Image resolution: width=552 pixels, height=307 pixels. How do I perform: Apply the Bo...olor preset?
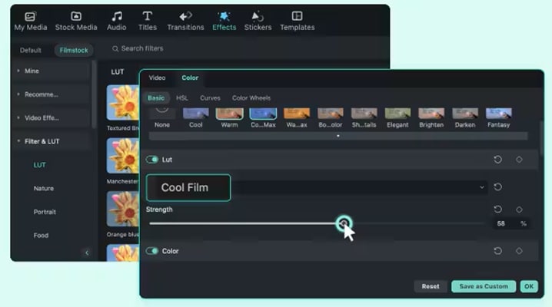(x=331, y=117)
